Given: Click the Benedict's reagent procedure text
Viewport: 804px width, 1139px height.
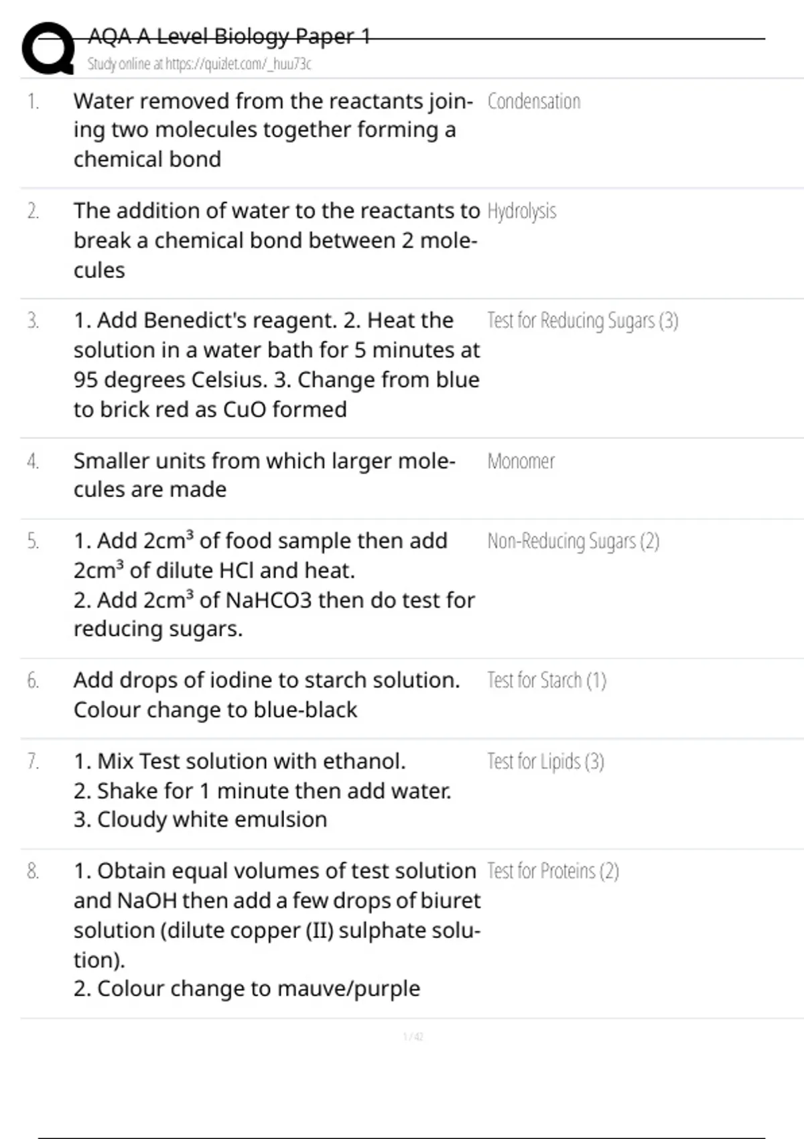Looking at the screenshot, I should point(275,364).
